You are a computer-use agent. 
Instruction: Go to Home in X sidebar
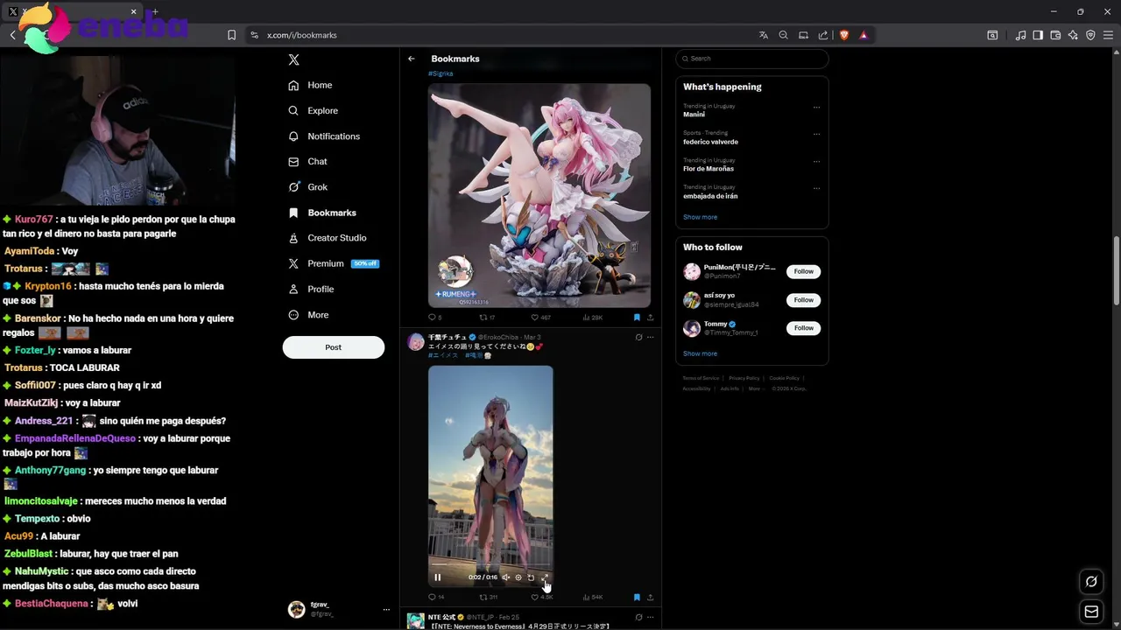click(x=310, y=85)
